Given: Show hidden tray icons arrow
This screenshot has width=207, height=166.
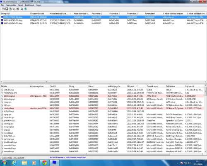Looking at the screenshot, I should (178, 163).
